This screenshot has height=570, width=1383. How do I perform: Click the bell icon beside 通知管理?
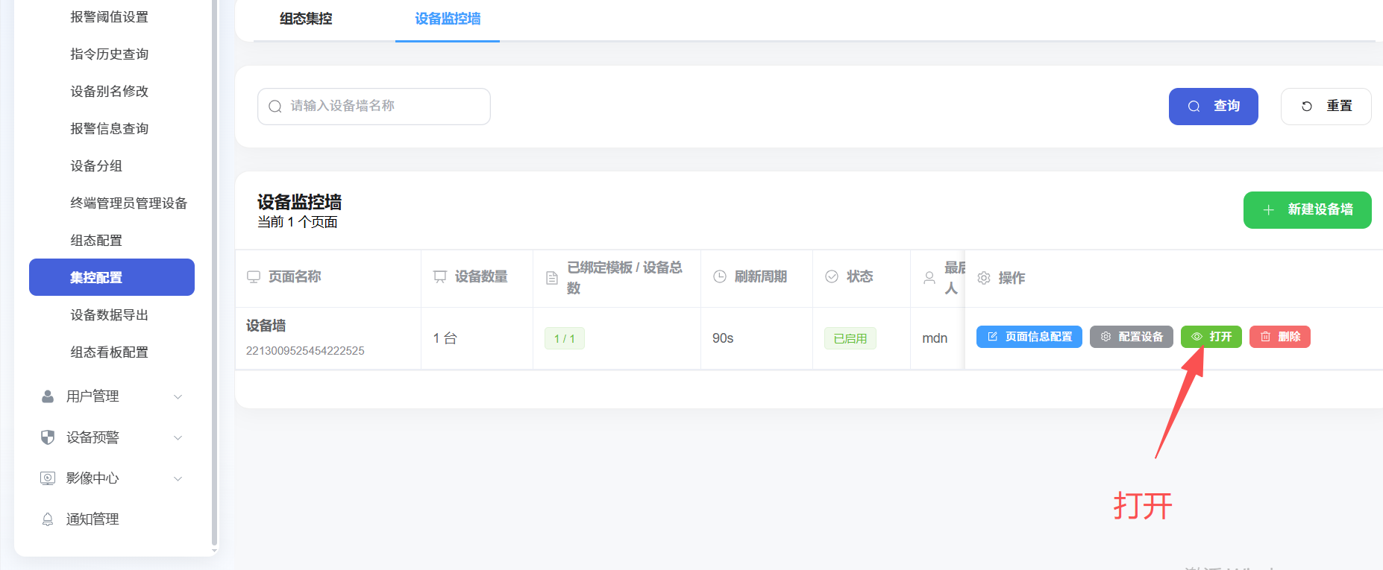48,519
